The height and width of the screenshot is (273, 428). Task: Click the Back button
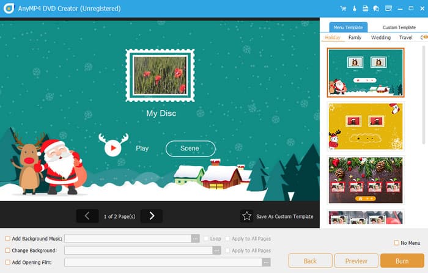click(311, 261)
